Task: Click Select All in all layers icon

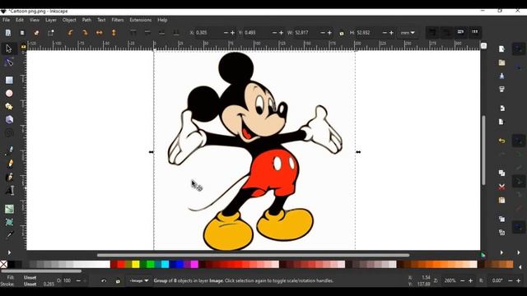Action: (x=22, y=33)
